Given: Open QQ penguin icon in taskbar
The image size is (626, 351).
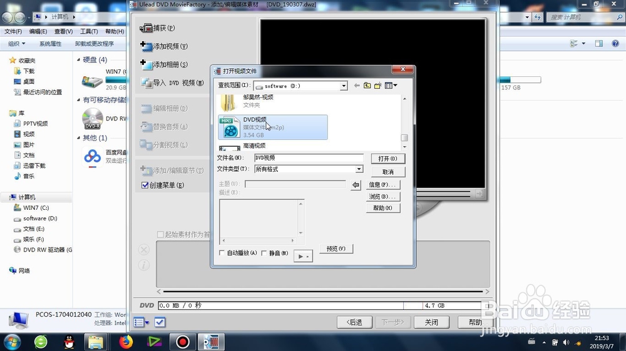Looking at the screenshot, I should [69, 342].
